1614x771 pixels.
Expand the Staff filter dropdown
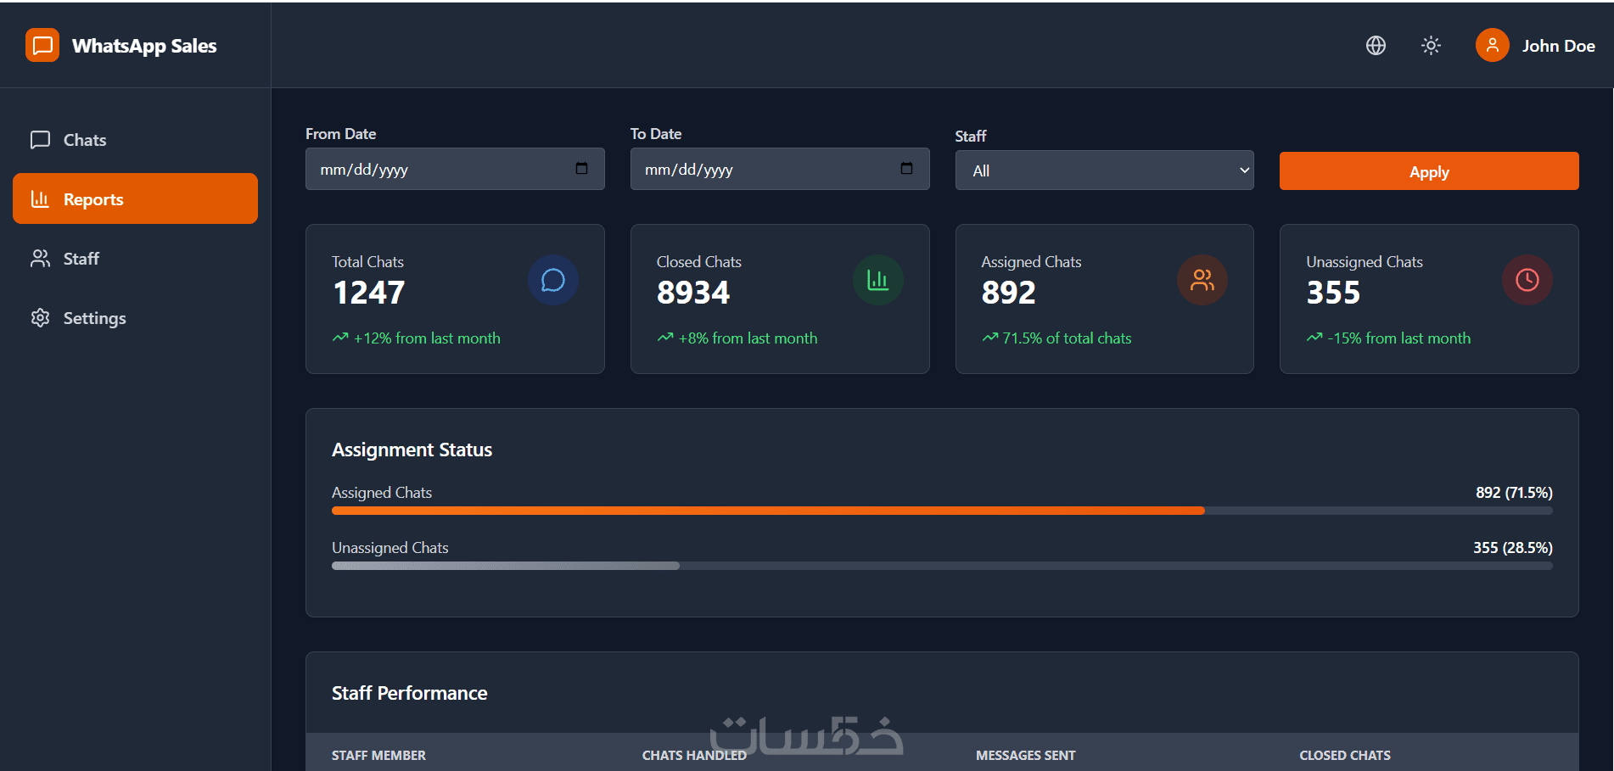1104,170
